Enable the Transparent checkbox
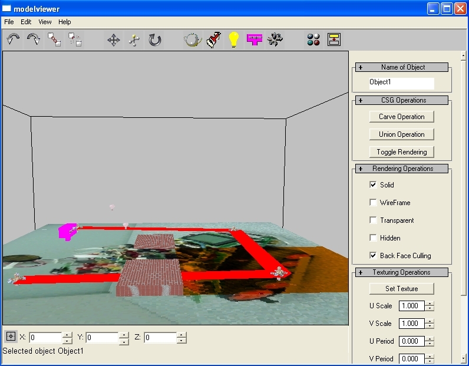 [x=373, y=220]
